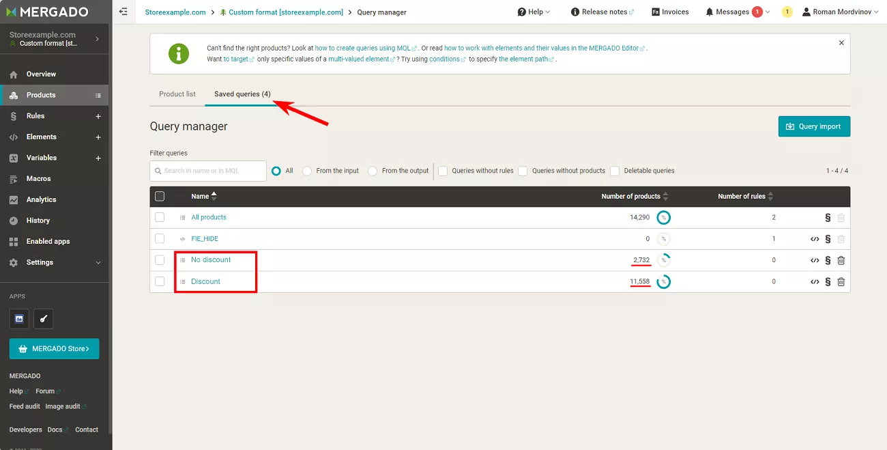Open the Discount query link
Image resolution: width=887 pixels, height=450 pixels.
point(205,282)
